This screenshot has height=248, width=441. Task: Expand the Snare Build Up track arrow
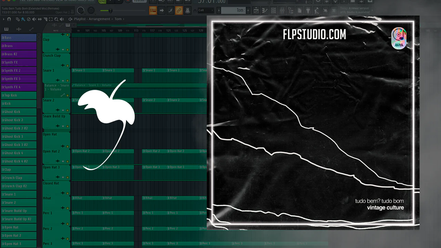coord(63,126)
